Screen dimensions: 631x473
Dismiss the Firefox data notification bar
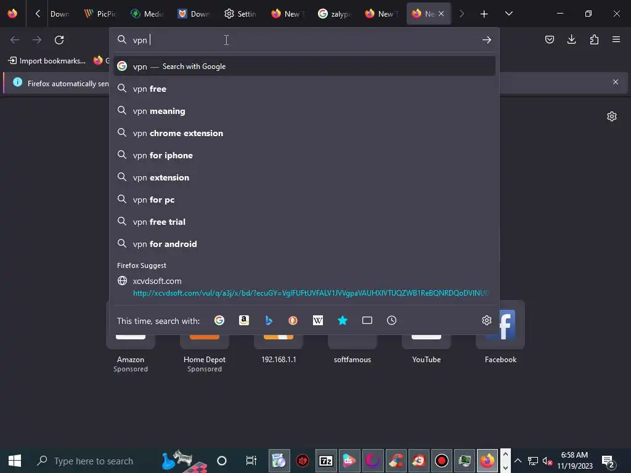click(616, 82)
